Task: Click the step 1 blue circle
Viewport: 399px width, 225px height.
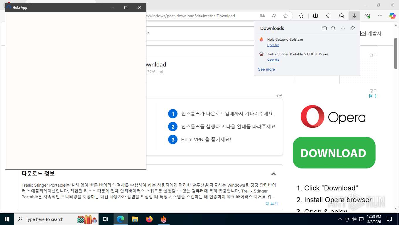Action: click(173, 114)
